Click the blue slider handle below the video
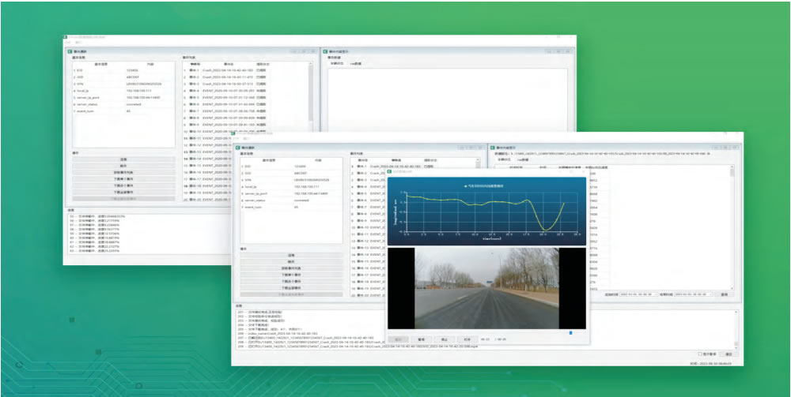The width and height of the screenshot is (791, 397). pos(570,332)
